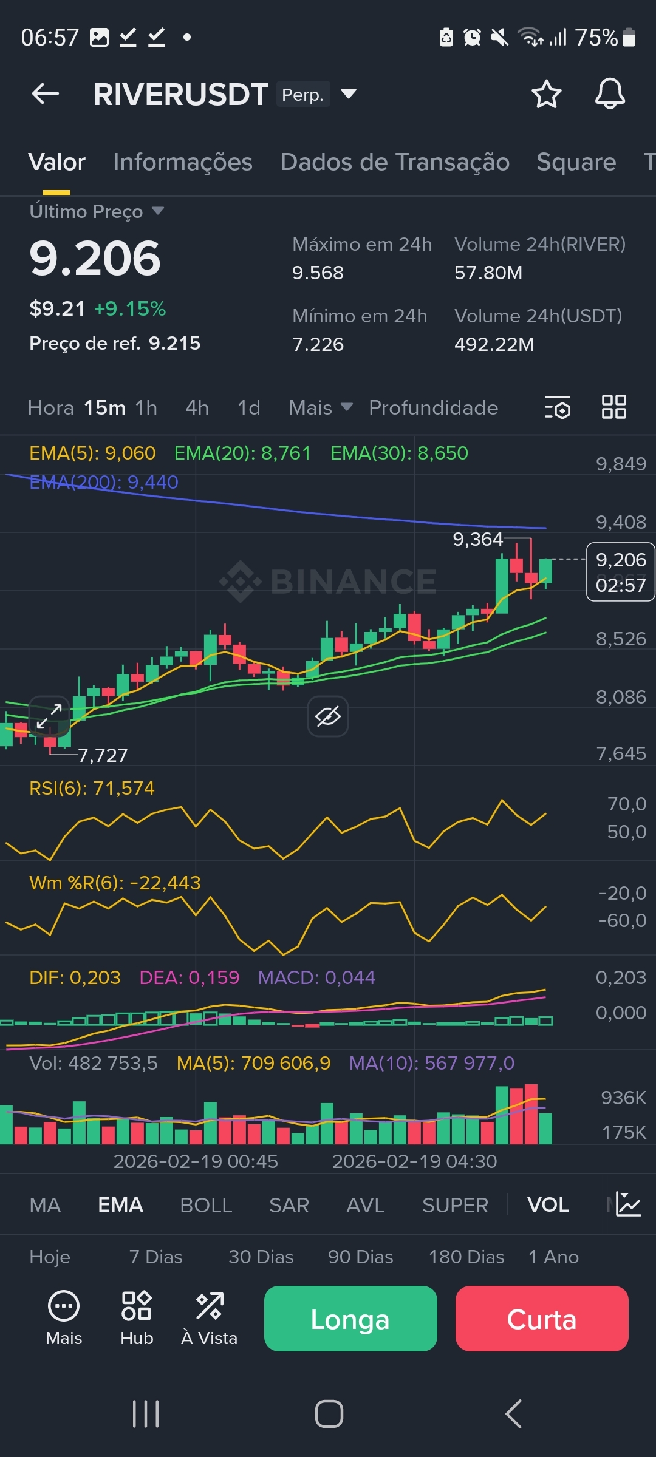The height and width of the screenshot is (1457, 656).
Task: Enable the SUPER indicator
Action: point(456,1205)
